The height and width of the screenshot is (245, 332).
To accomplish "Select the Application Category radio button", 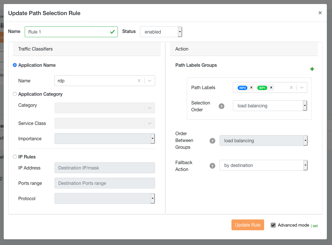I will tap(15, 94).
